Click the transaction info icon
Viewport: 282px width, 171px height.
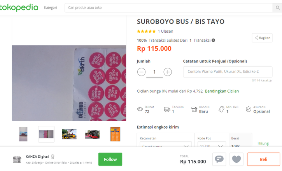point(213,40)
